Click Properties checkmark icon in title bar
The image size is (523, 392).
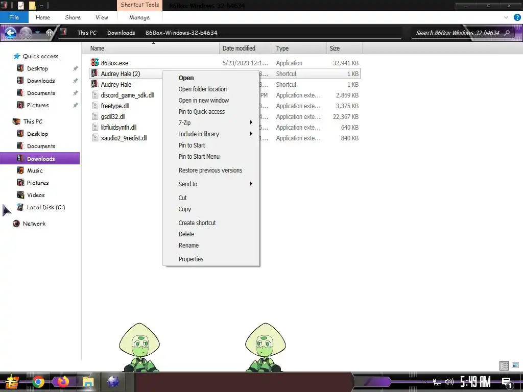(20, 5)
